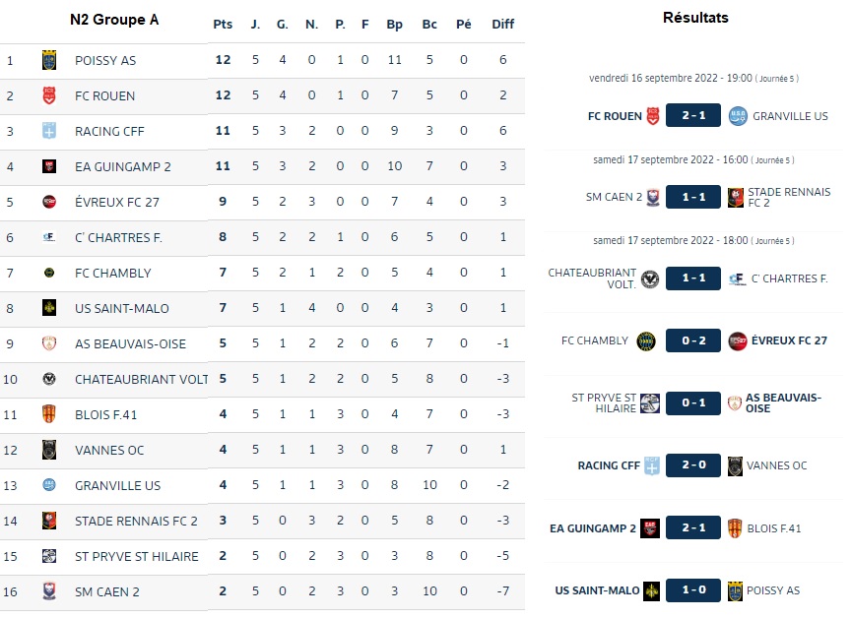
Task: Click the Pé column header
Action: (464, 25)
